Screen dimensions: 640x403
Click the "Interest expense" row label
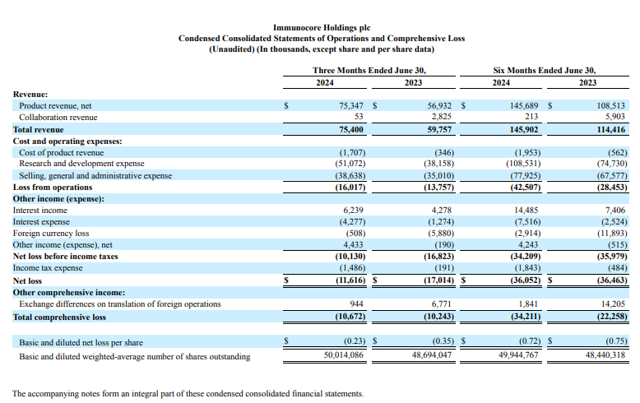pyautogui.click(x=41, y=222)
